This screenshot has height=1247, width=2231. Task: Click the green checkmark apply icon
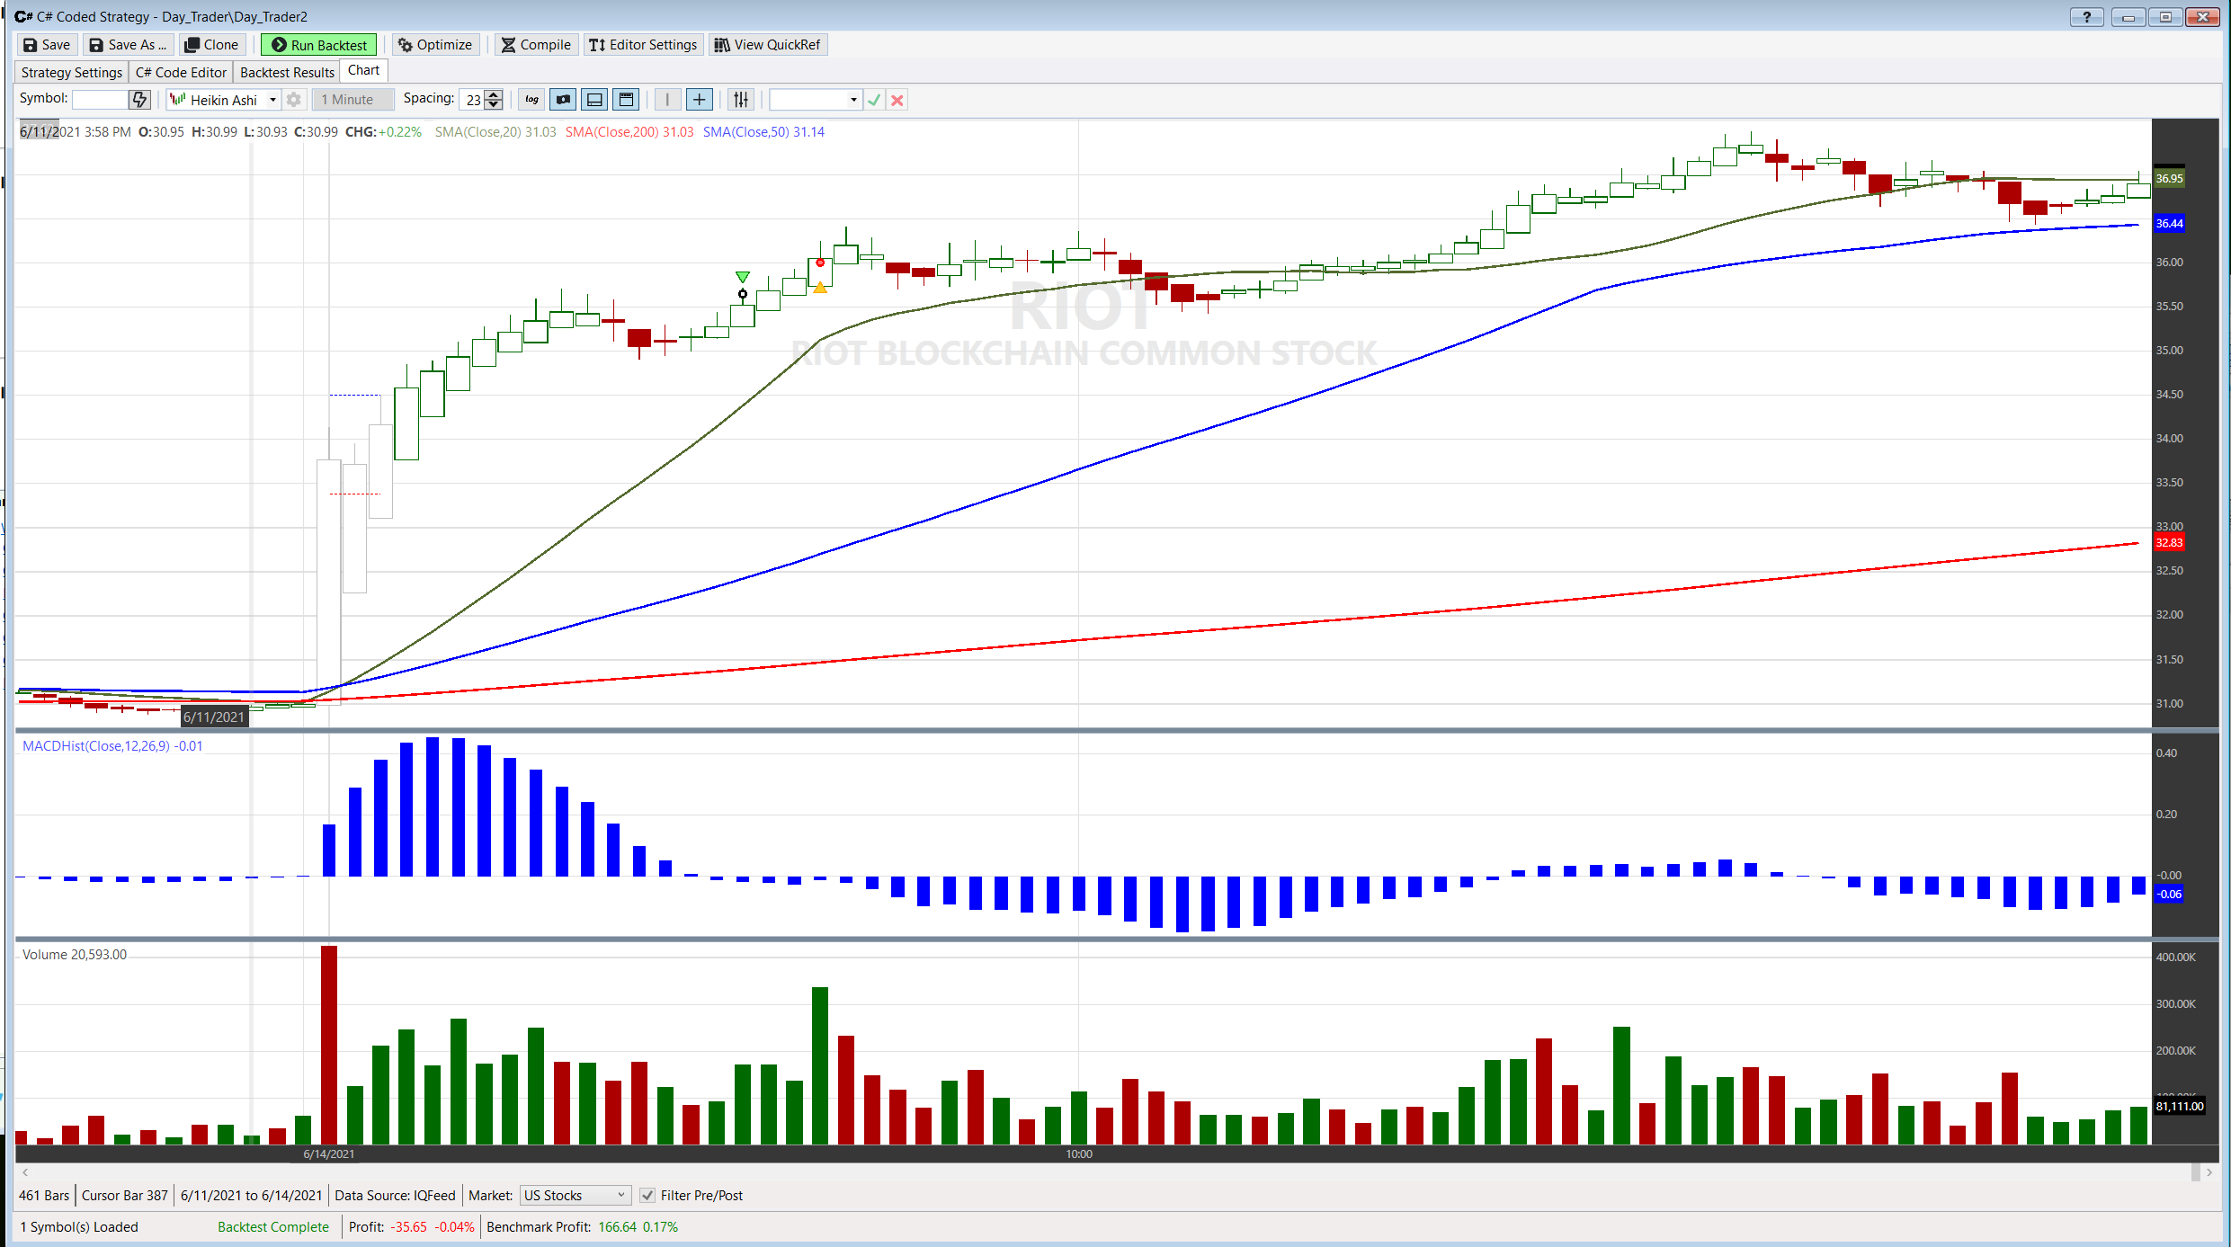point(874,100)
